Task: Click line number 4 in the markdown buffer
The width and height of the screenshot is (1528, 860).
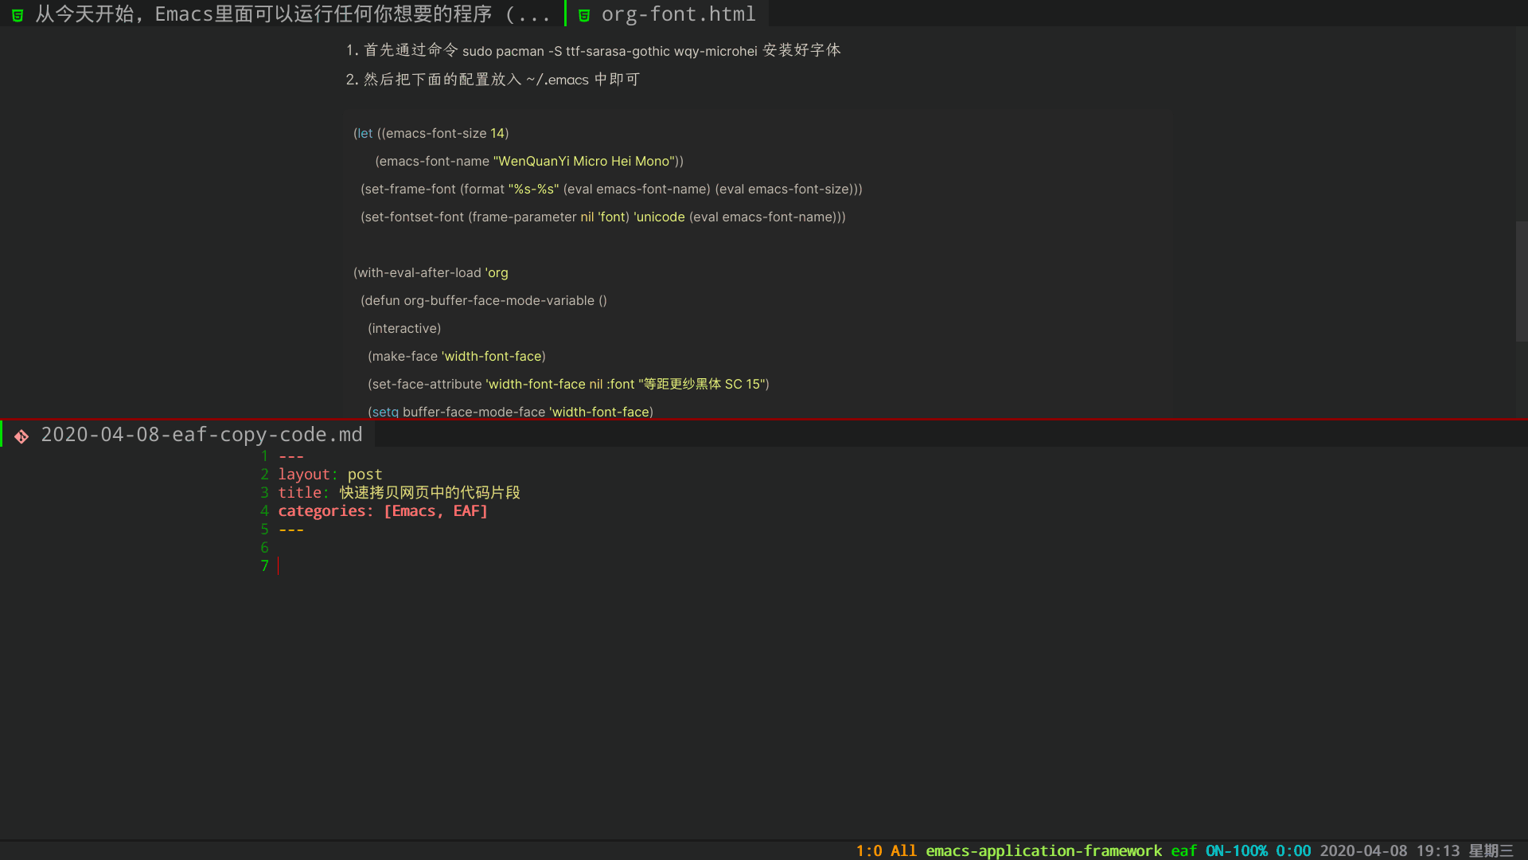Action: (264, 510)
